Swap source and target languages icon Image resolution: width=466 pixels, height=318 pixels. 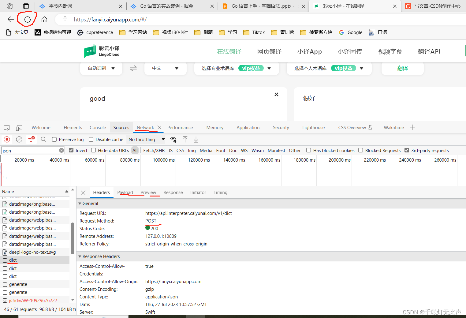click(133, 68)
